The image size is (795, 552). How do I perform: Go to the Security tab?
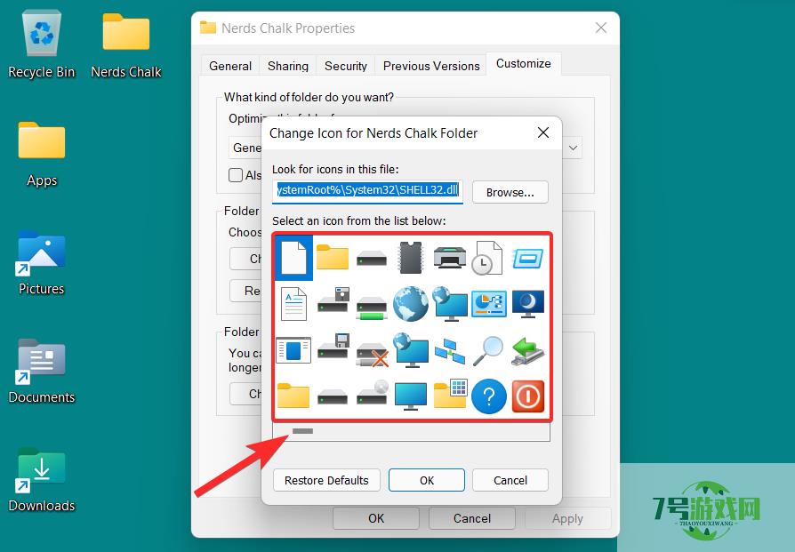click(x=346, y=66)
